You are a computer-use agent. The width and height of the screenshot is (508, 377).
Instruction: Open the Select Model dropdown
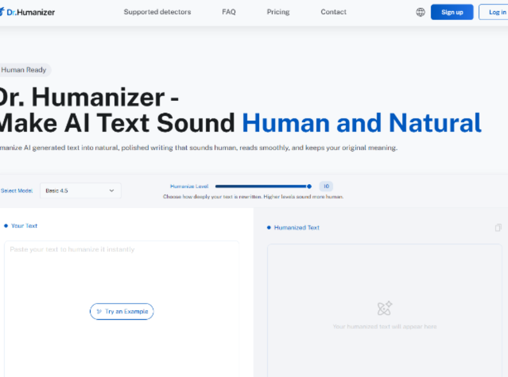click(x=80, y=191)
